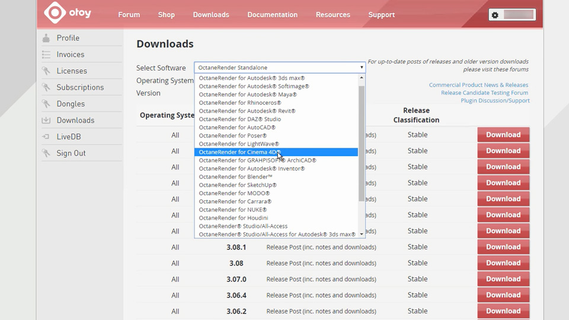Open Release Post for version 3.08.1
569x320 pixels.
(x=321, y=247)
